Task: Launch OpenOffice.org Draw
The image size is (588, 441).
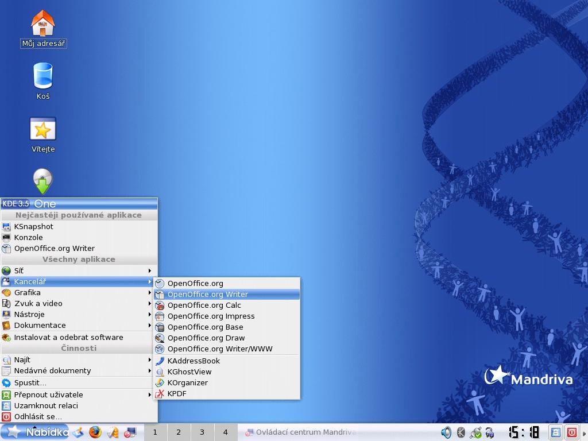Action: (227, 338)
